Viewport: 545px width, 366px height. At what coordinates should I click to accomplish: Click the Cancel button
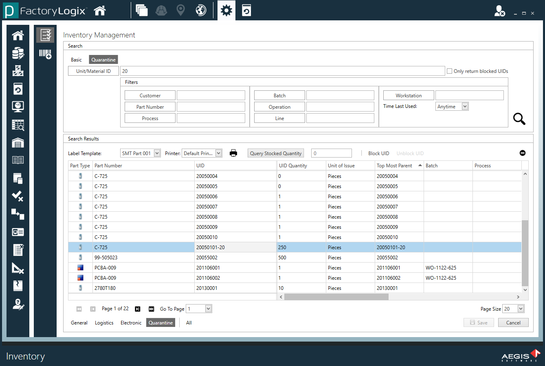point(513,322)
